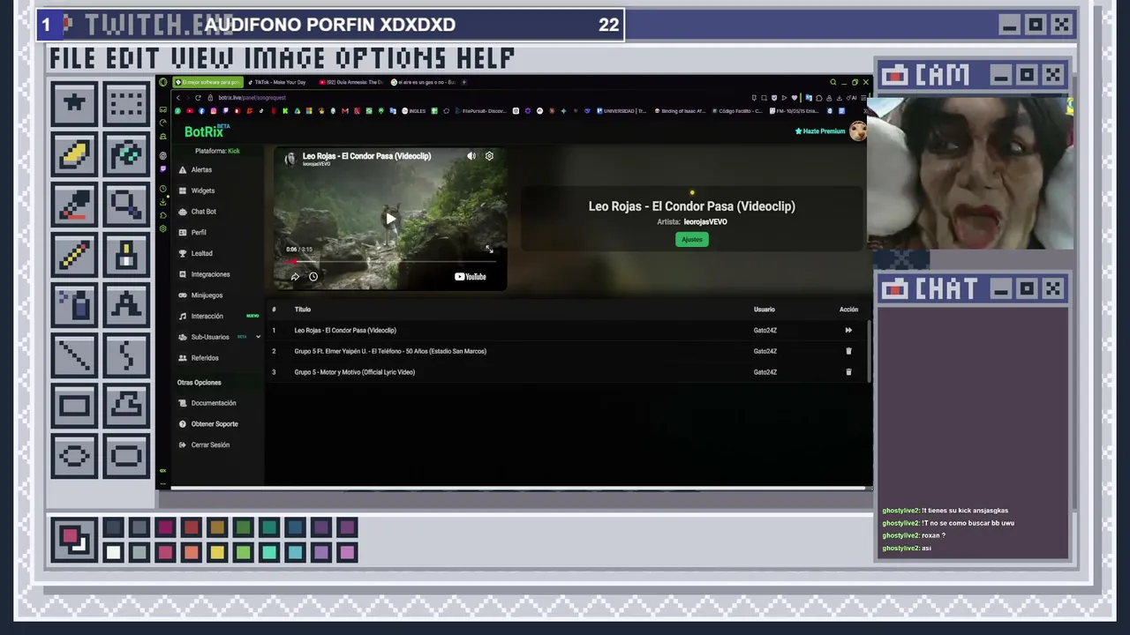Pick the white color swatch
This screenshot has height=635, width=1130.
pos(113,553)
